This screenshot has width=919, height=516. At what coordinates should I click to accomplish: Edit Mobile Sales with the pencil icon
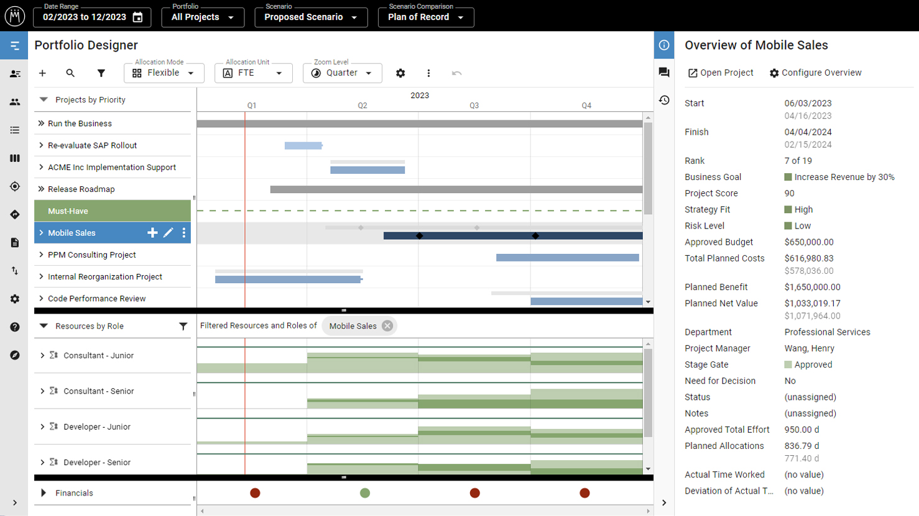click(x=169, y=233)
